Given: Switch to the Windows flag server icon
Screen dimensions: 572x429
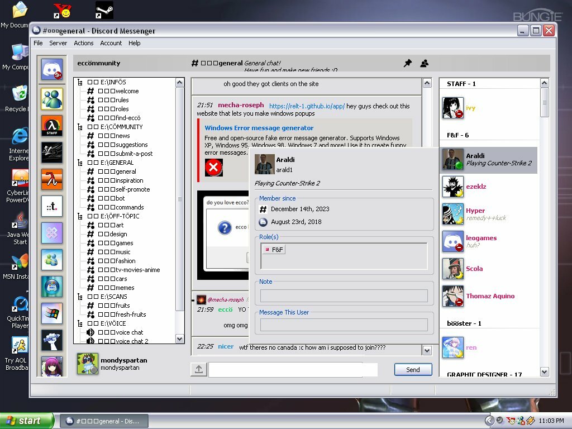Looking at the screenshot, I should click(x=52, y=313).
